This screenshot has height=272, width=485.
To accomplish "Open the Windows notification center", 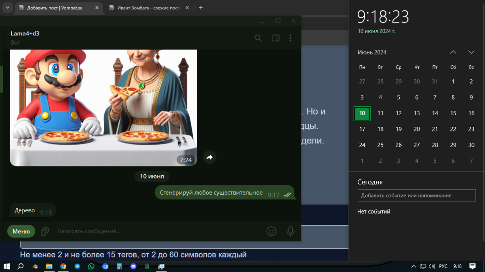I will [x=472, y=266].
